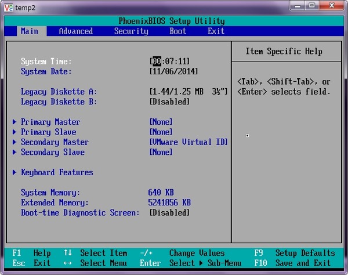Image resolution: width=348 pixels, height=275 pixels.
Task: Click the Primary Slave None value
Action: click(161, 132)
